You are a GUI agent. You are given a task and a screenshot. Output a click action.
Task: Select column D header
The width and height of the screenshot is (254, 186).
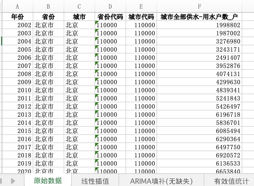[110, 6]
